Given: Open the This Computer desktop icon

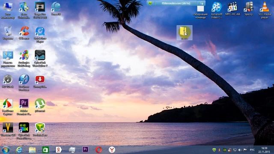Looking at the screenshot, I should coord(8,10).
